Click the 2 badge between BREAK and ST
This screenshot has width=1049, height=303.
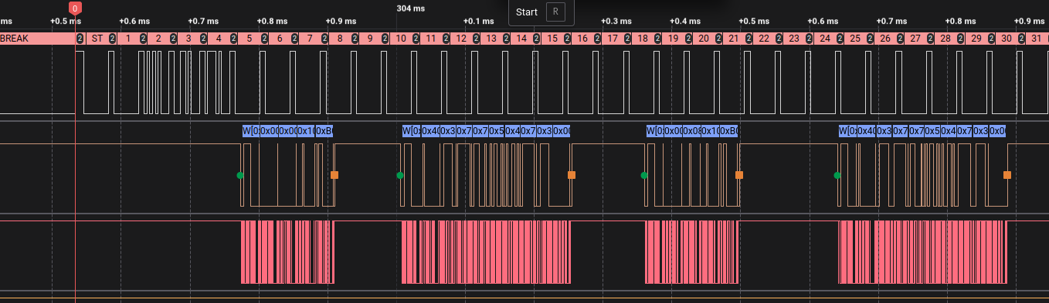(x=80, y=39)
